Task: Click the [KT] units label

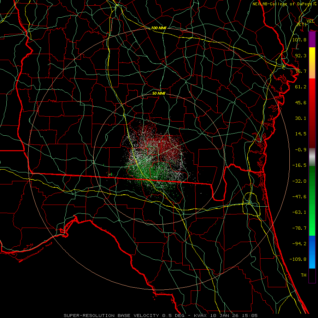Action: coord(302,24)
